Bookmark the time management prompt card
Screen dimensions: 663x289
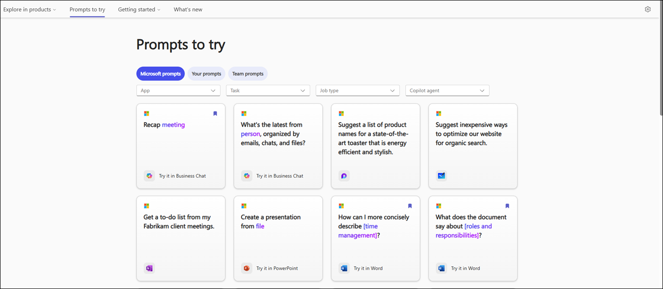point(410,206)
